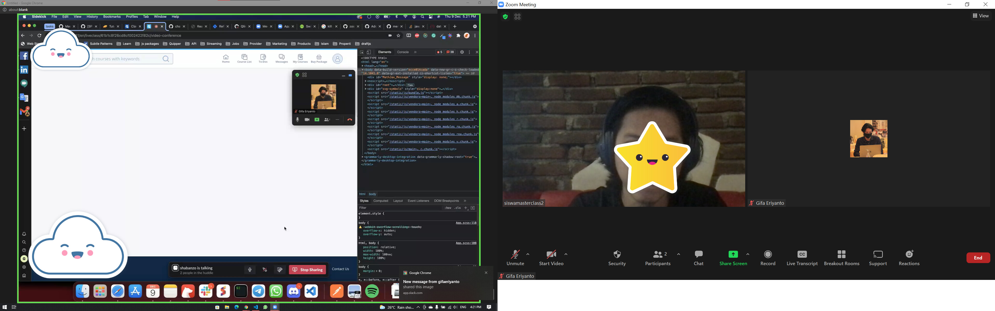Open the Security options in Zoom
This screenshot has height=311, width=995.
pyautogui.click(x=617, y=258)
